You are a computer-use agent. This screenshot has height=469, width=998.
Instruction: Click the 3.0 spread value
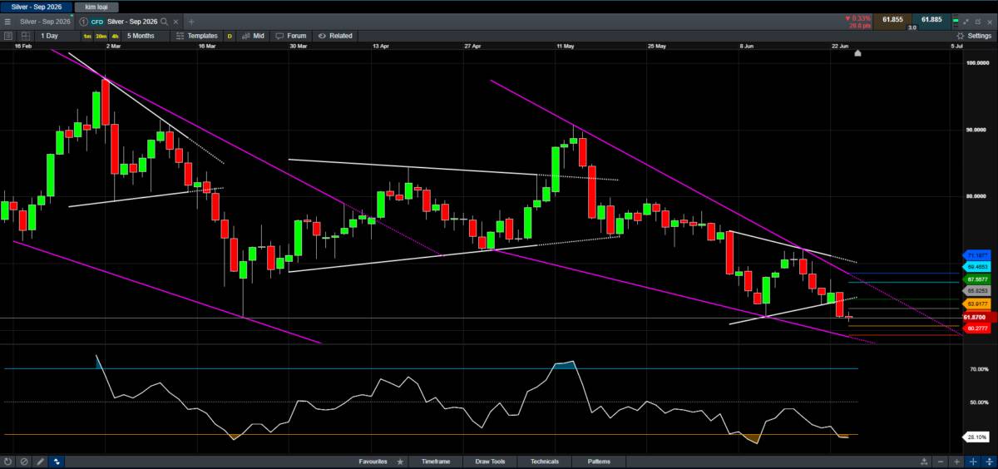(912, 27)
